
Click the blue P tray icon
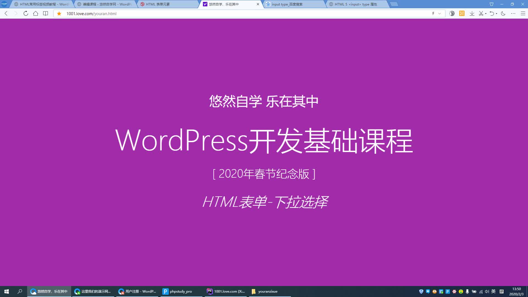448,291
